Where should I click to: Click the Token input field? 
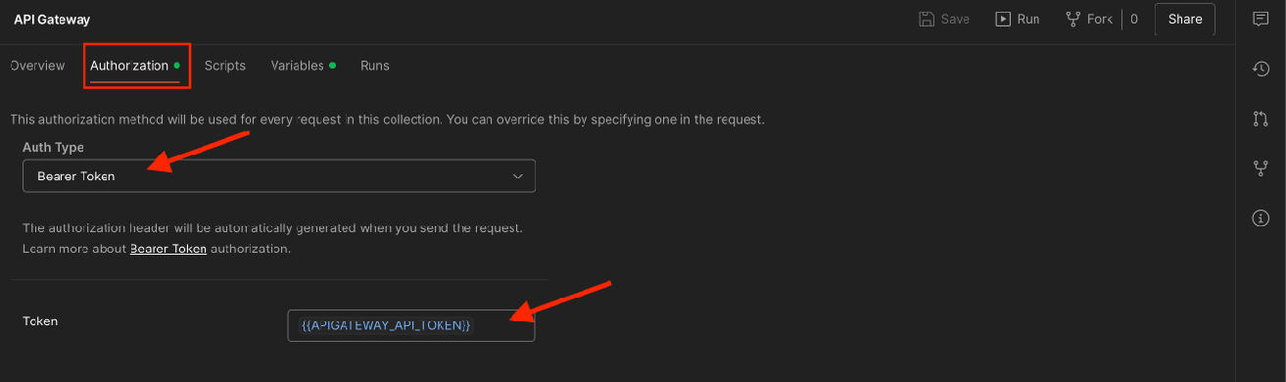[411, 325]
